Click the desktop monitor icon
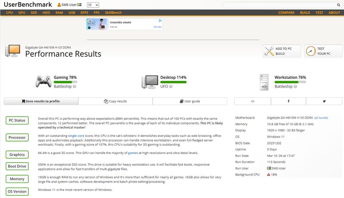Image resolution: width=344 pixels, height=198 pixels. pos(150,82)
